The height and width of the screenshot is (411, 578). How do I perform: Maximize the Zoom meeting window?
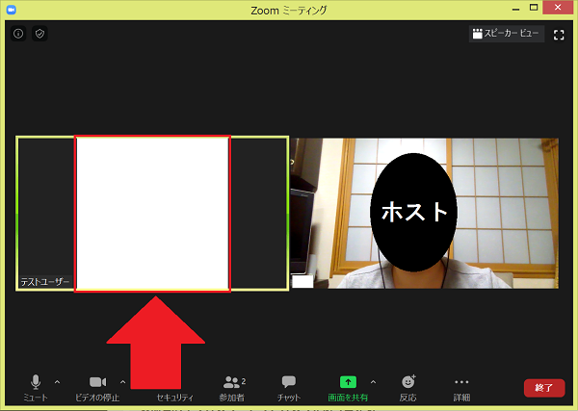[x=534, y=8]
